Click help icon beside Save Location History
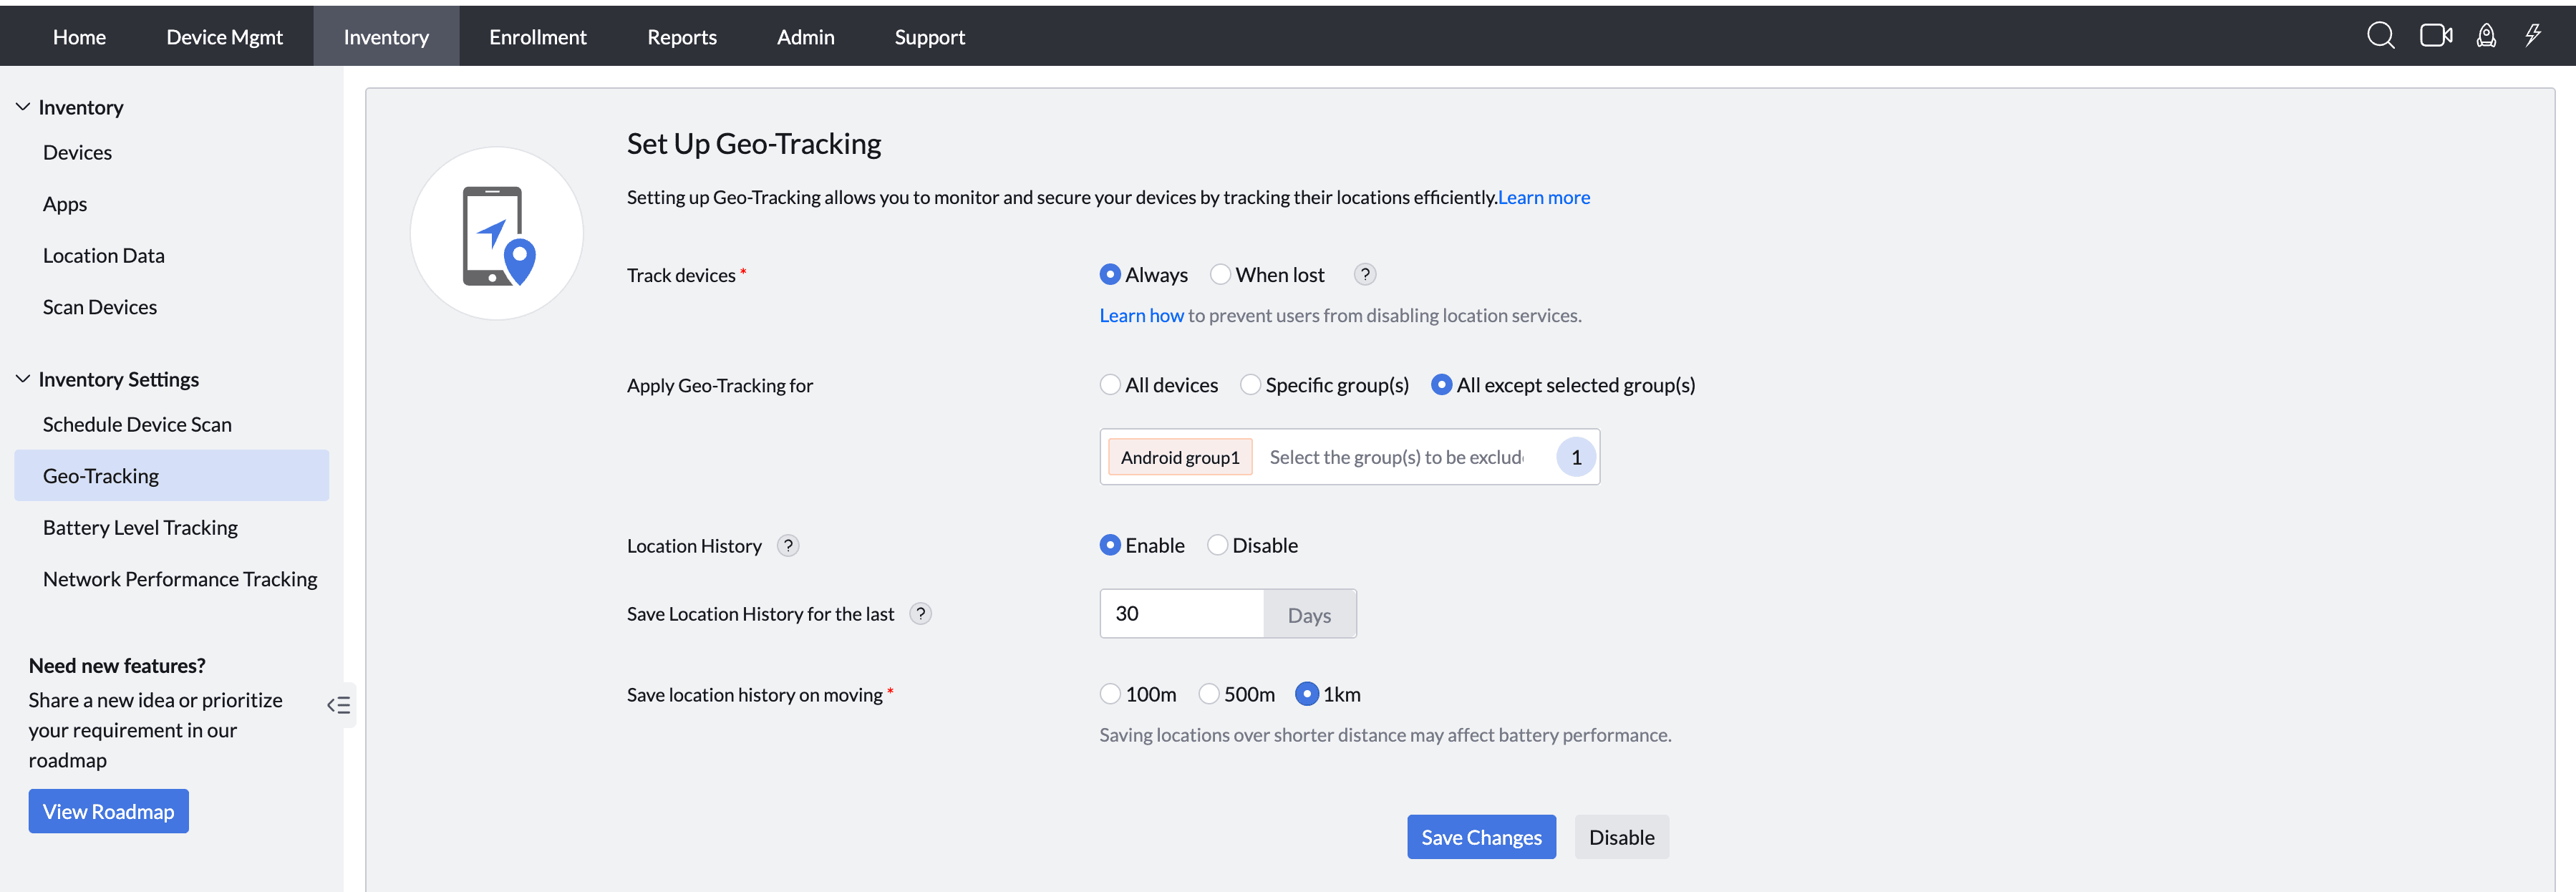This screenshot has width=2576, height=892. [x=921, y=614]
